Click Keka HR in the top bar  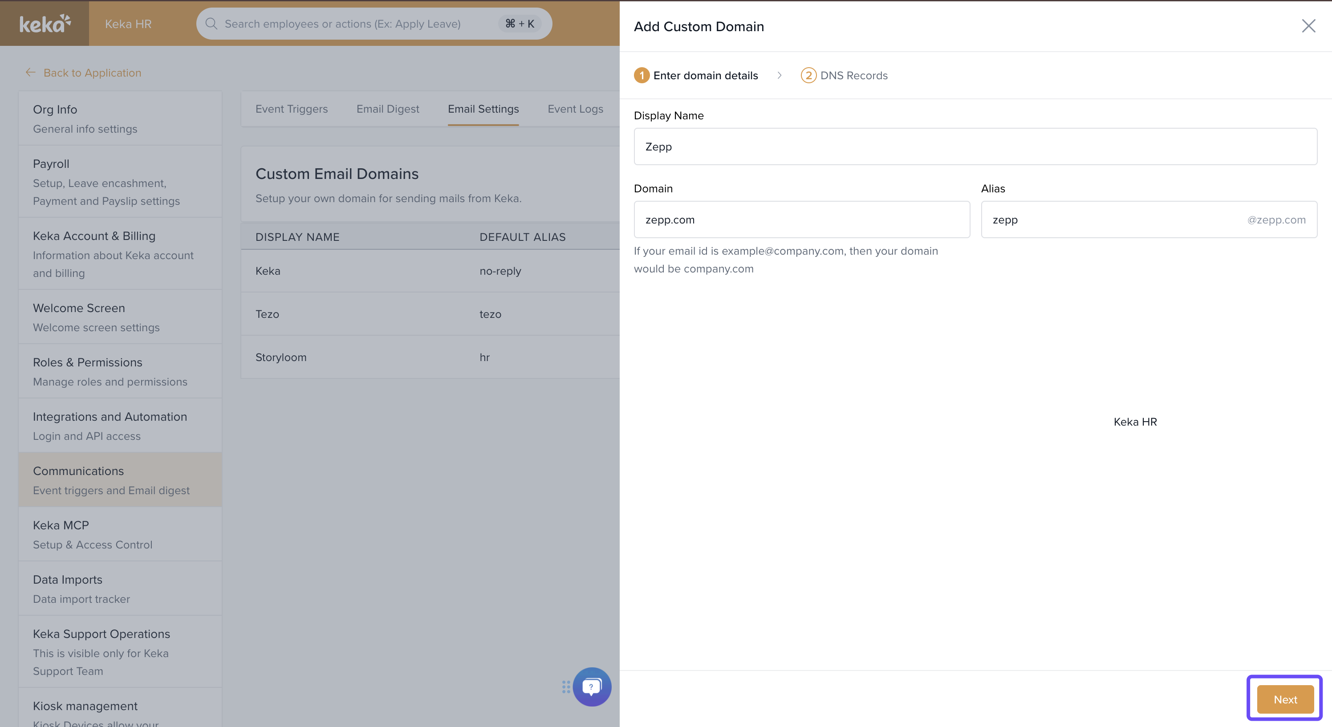(128, 24)
